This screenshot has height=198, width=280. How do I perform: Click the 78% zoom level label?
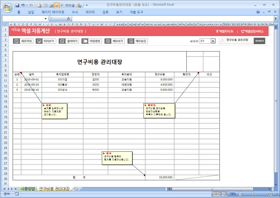(x=233, y=194)
